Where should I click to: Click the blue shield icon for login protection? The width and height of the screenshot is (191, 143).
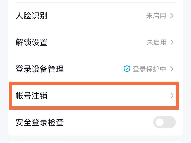coord(127,69)
